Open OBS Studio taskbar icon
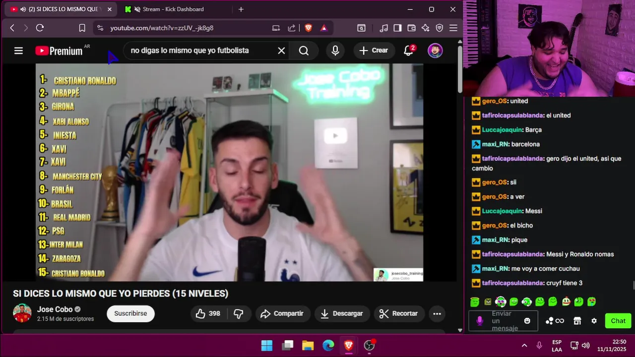Image resolution: width=635 pixels, height=357 pixels. click(x=370, y=346)
